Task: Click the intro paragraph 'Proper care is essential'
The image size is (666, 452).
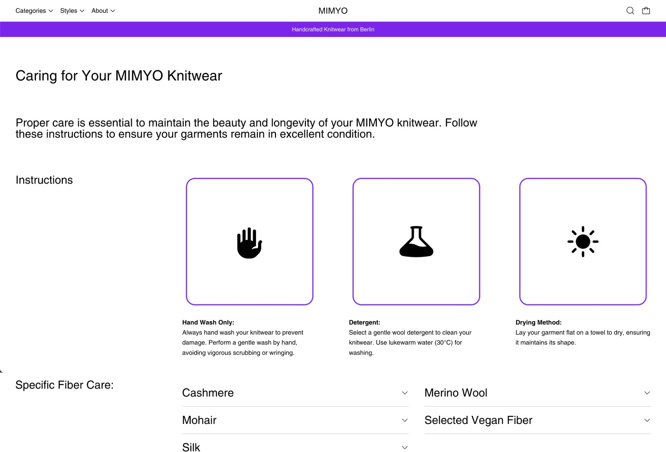Action: point(246,128)
